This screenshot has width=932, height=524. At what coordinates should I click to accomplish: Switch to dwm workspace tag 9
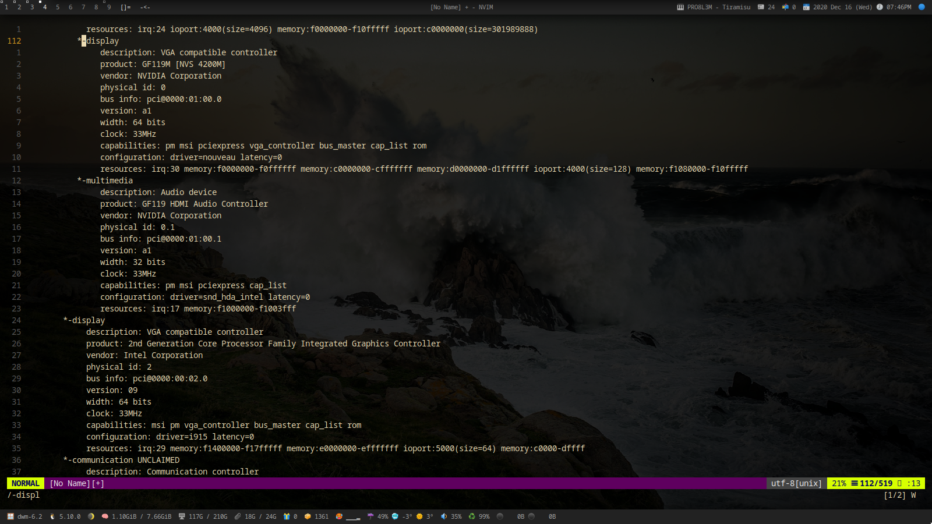[x=109, y=7]
